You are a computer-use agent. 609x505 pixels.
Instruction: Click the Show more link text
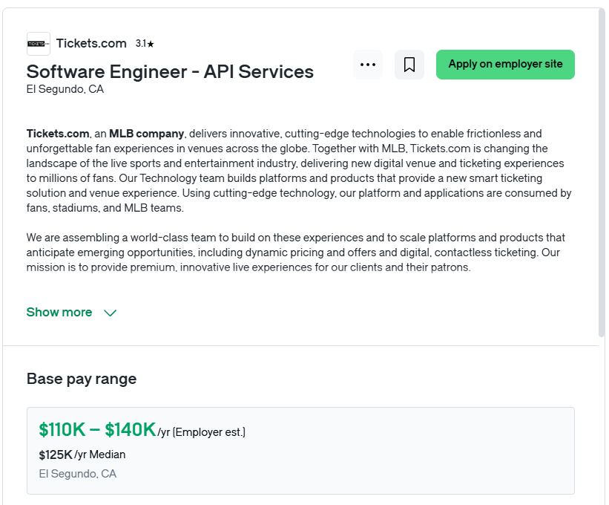point(59,312)
